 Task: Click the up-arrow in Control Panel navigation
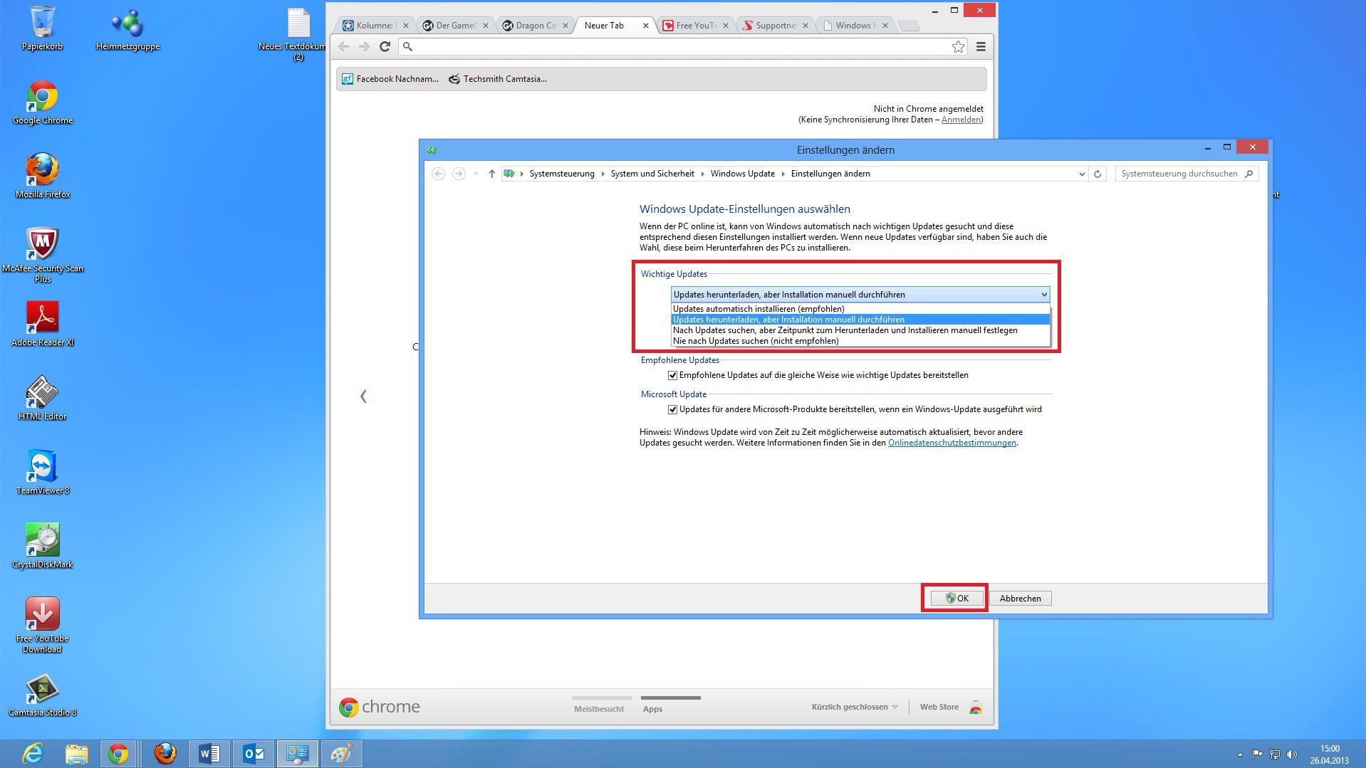tap(491, 174)
